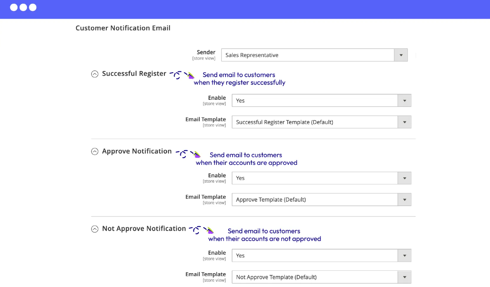The height and width of the screenshot is (287, 490).
Task: Open Enable dropdown under Approve Notification
Action: point(322,178)
